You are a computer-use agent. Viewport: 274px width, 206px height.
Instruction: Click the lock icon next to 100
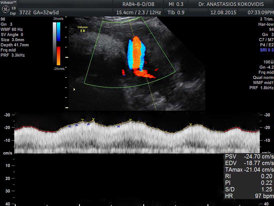click(x=272, y=62)
